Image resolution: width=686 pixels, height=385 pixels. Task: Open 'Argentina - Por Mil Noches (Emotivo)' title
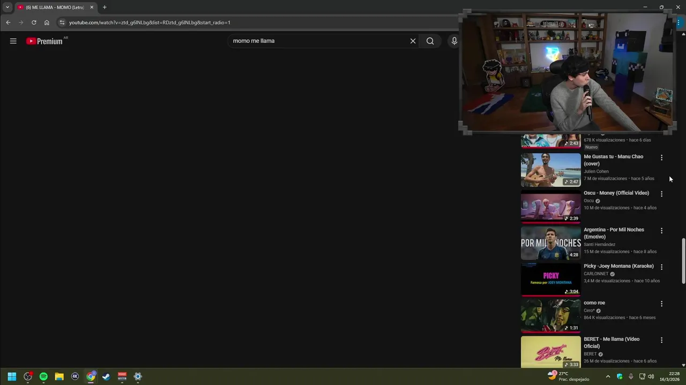tap(614, 233)
